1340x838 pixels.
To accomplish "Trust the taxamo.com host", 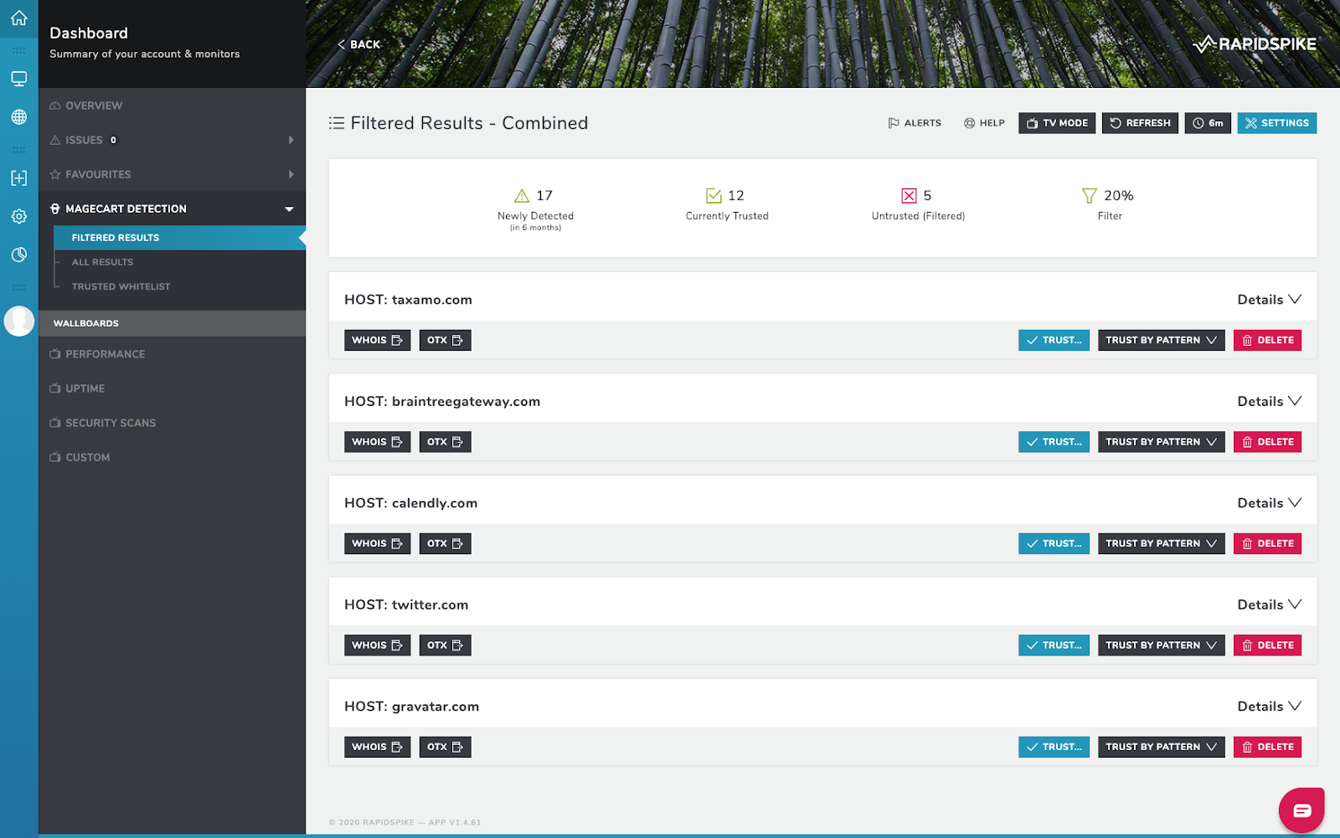I will (x=1054, y=340).
